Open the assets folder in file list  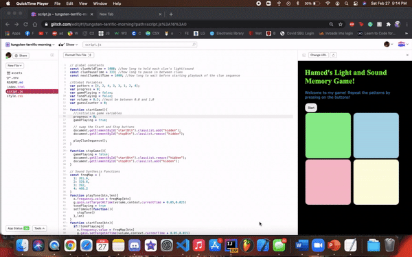click(x=14, y=73)
